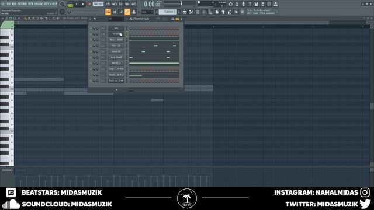Open the Line snap dropdown
Screen dimensions: 374x210
tap(147, 12)
